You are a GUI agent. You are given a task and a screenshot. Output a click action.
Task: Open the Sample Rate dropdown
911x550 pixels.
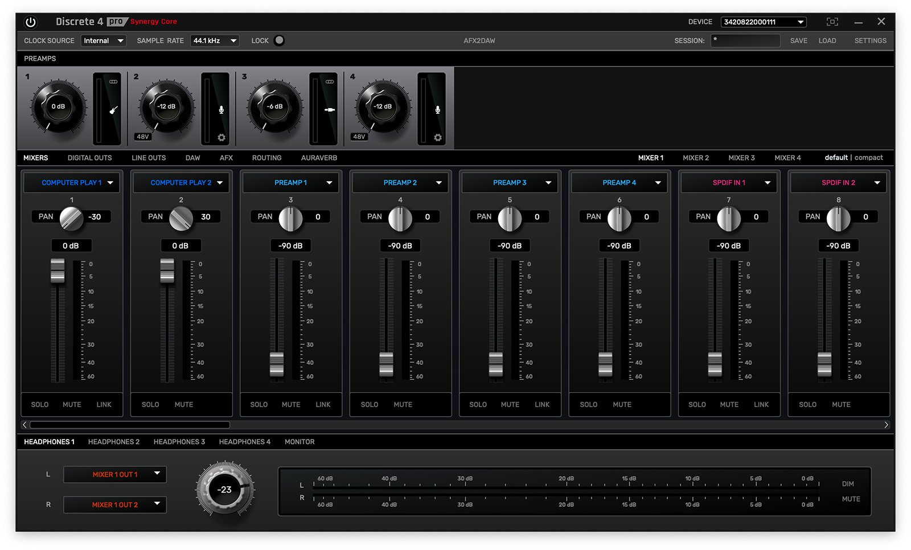215,40
